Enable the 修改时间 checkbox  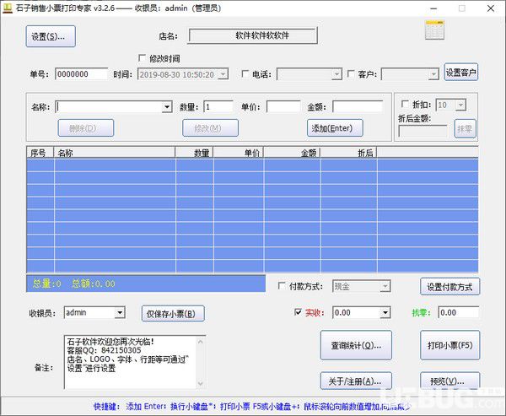click(x=142, y=58)
